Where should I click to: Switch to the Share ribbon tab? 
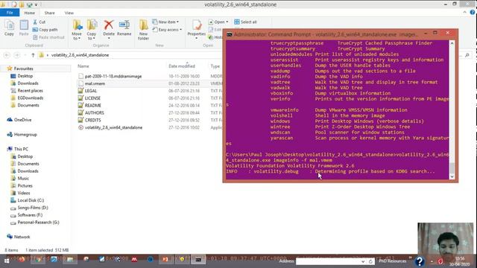tap(50, 13)
